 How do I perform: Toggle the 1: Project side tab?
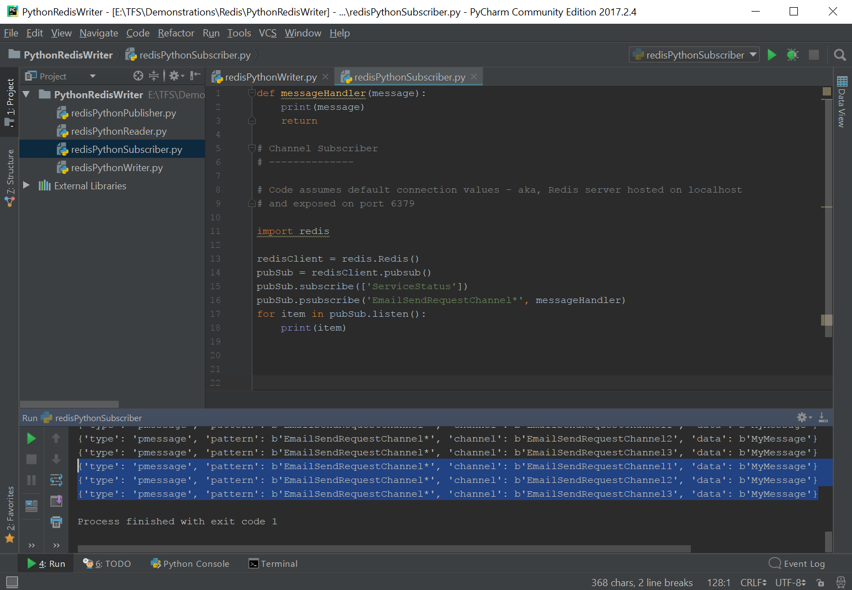[x=10, y=102]
